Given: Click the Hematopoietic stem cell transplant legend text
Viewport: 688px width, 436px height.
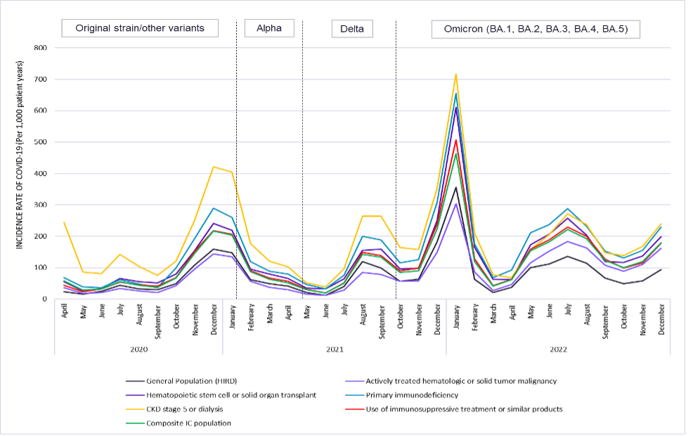Looking at the screenshot, I should point(231,395).
